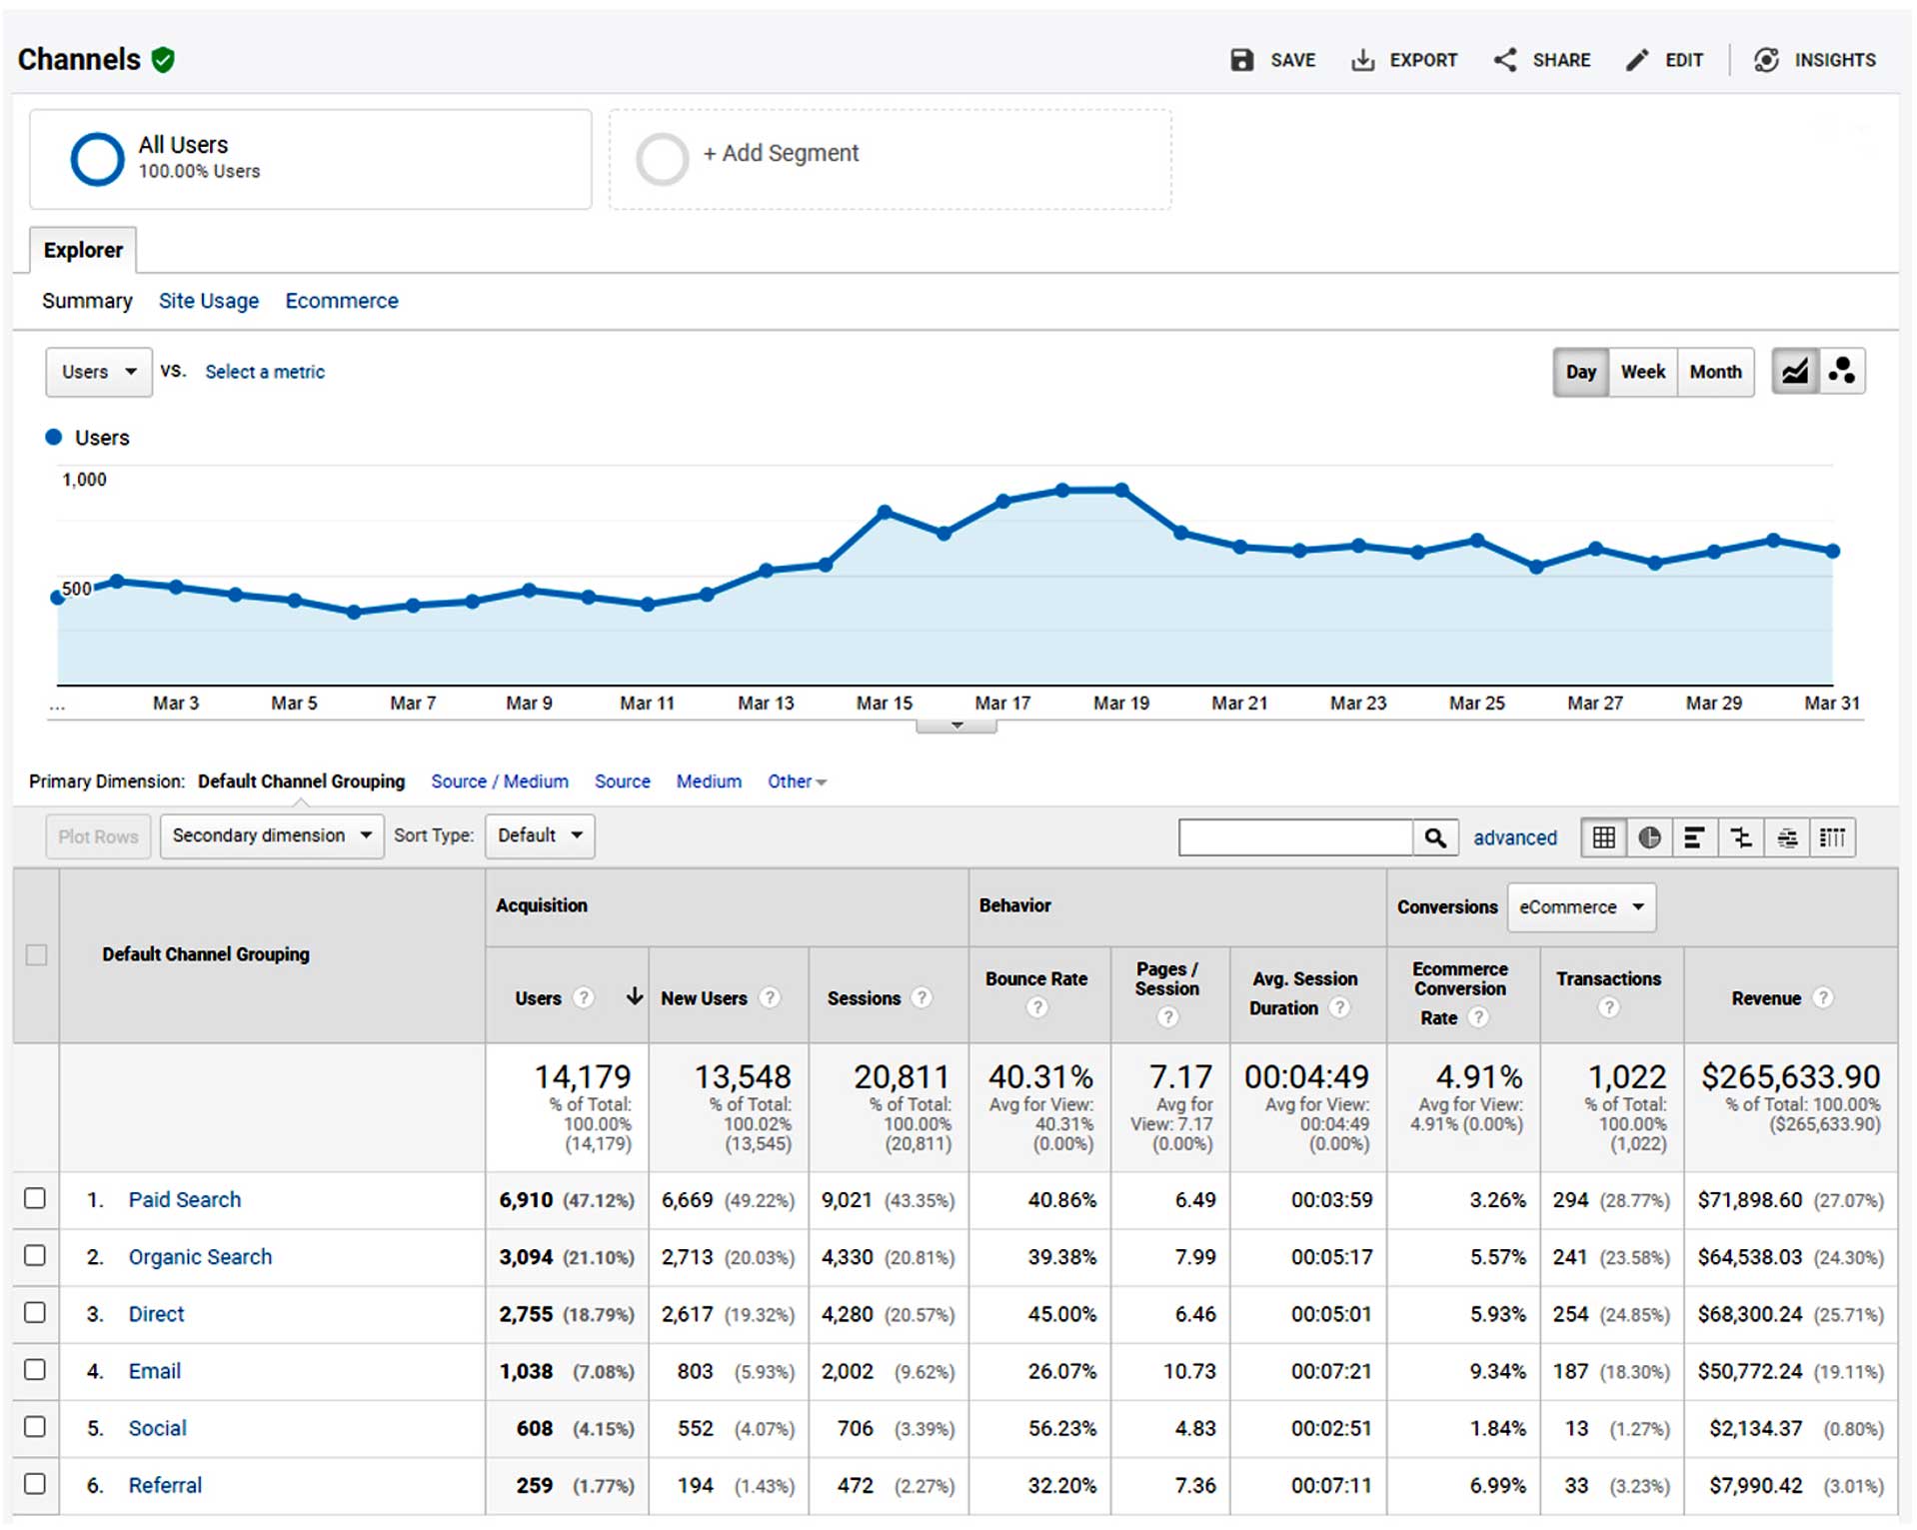
Task: Click the table search magnifier icon
Action: [1436, 837]
